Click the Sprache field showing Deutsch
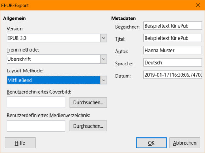 173,63
